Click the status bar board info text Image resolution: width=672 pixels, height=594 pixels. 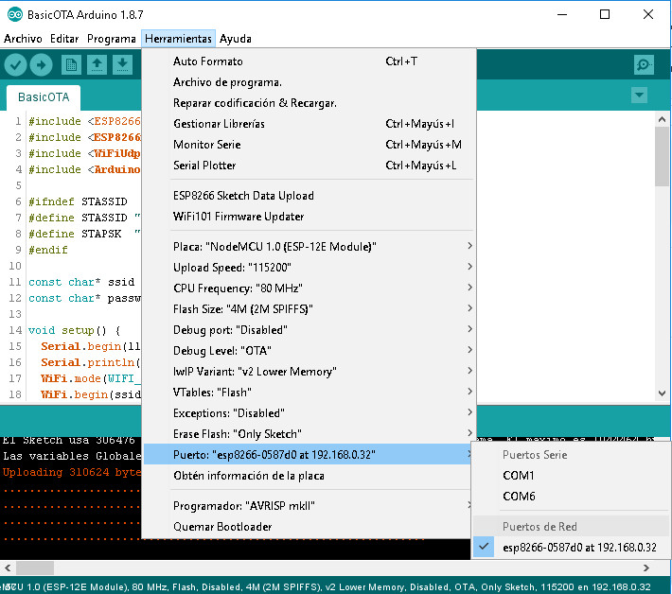pyautogui.click(x=326, y=586)
